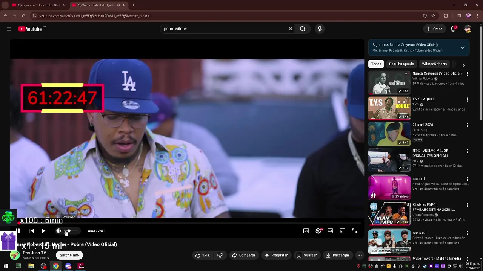Image resolution: width=483 pixels, height=271 pixels.
Task: Seek on the video progress bar
Action: (x=187, y=223)
